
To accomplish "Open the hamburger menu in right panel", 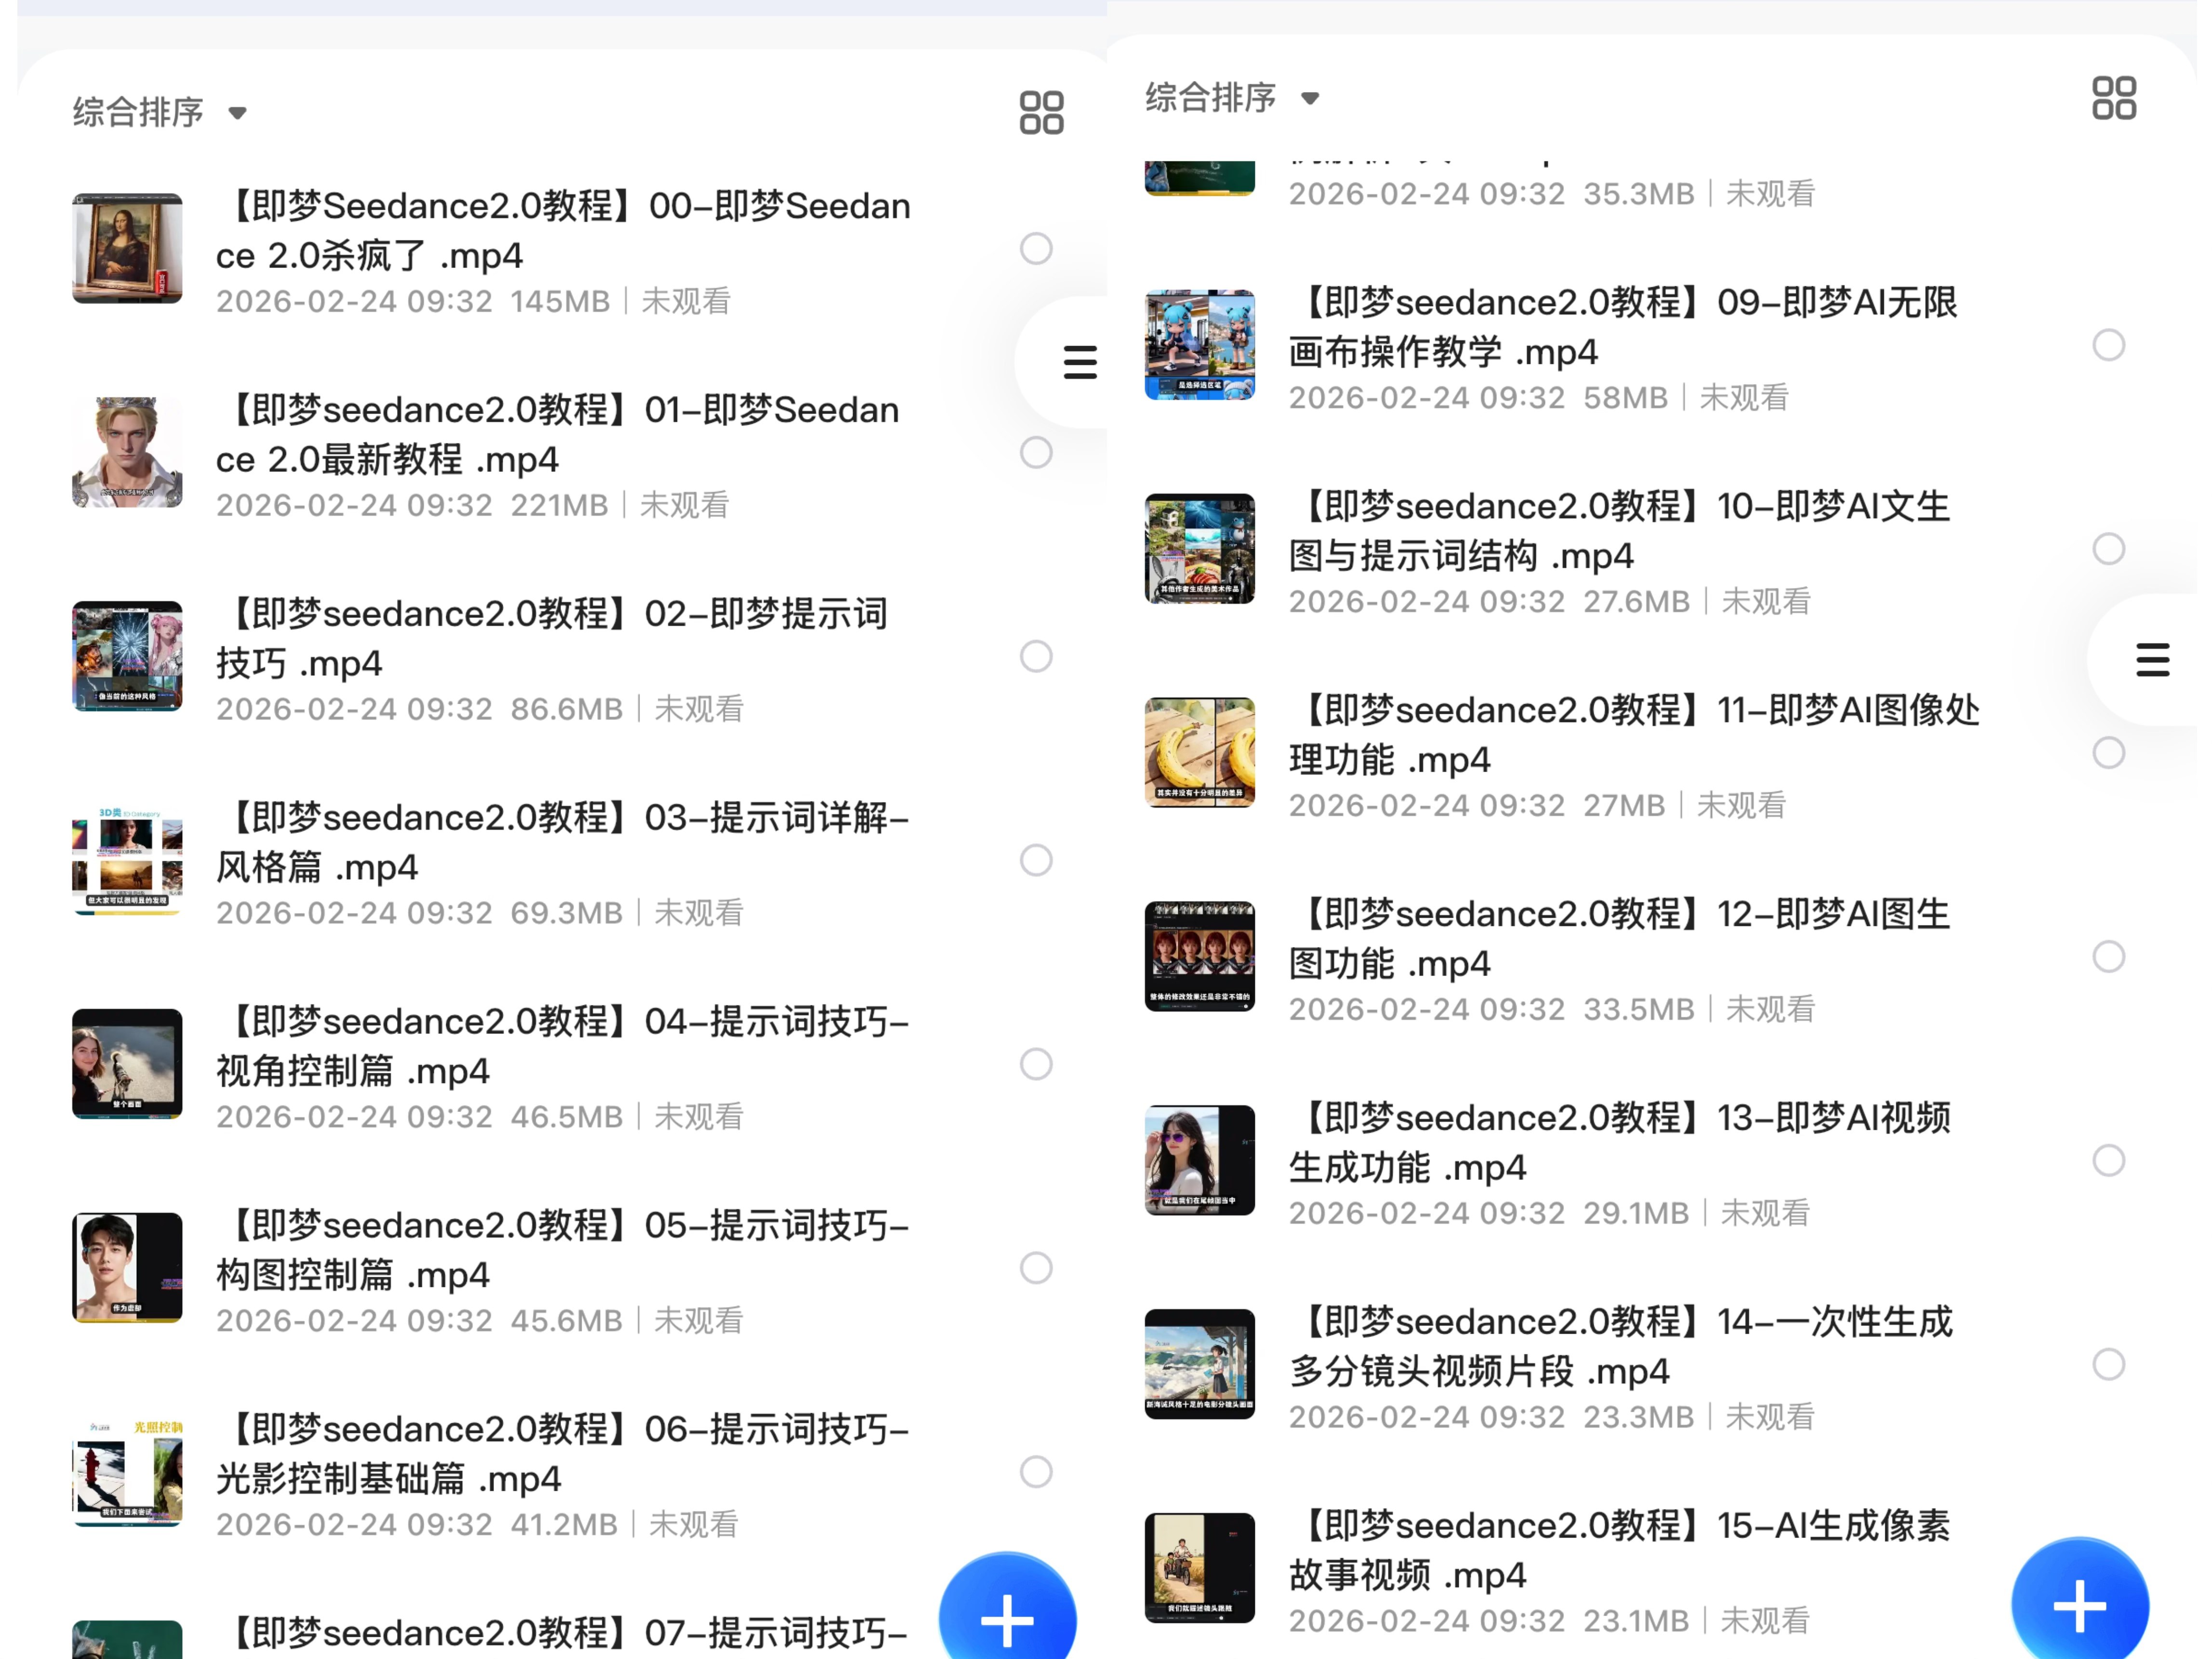I will [x=2152, y=660].
